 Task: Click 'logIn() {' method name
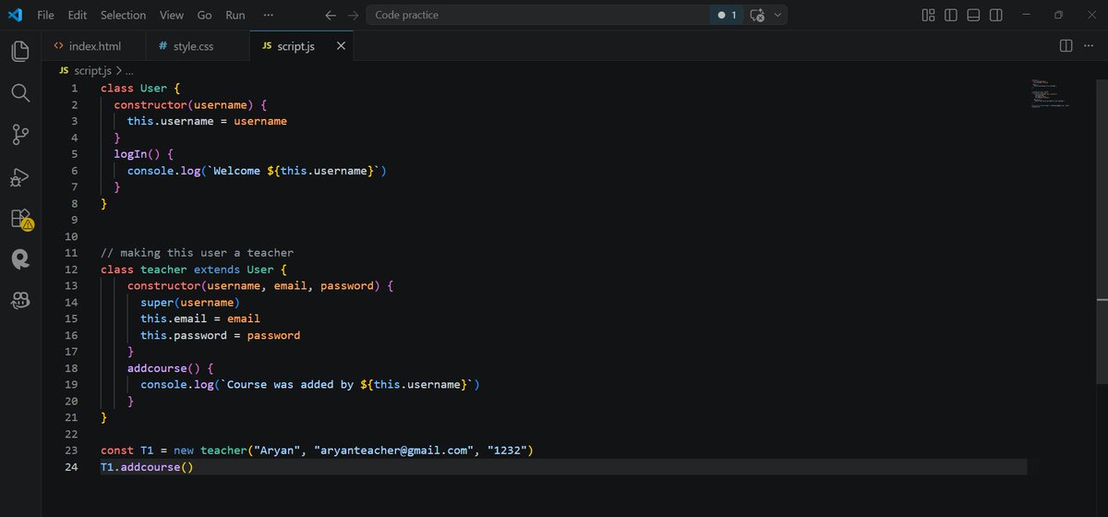click(143, 153)
